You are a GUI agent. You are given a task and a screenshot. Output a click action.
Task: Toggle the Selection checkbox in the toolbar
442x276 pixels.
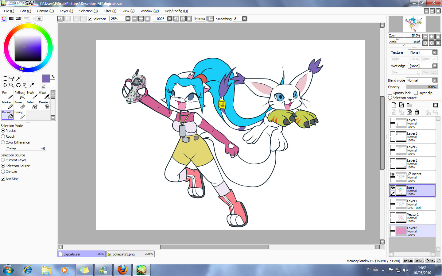[x=90, y=19]
